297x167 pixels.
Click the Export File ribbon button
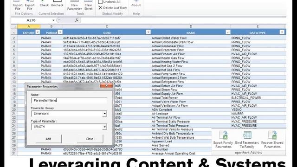[30, 5]
